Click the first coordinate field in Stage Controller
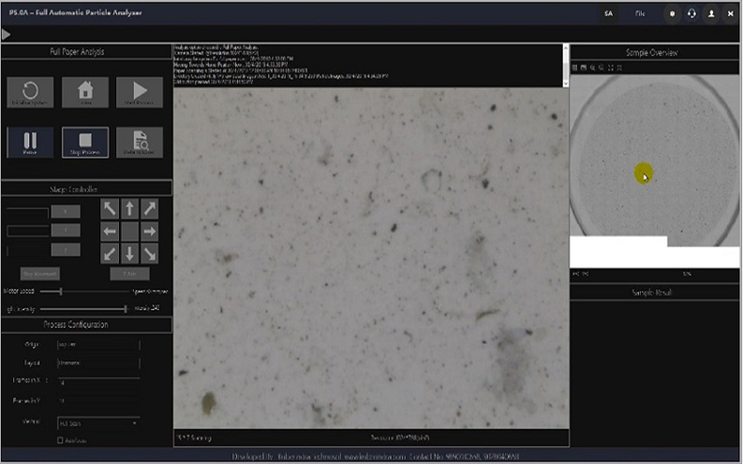 click(28, 213)
